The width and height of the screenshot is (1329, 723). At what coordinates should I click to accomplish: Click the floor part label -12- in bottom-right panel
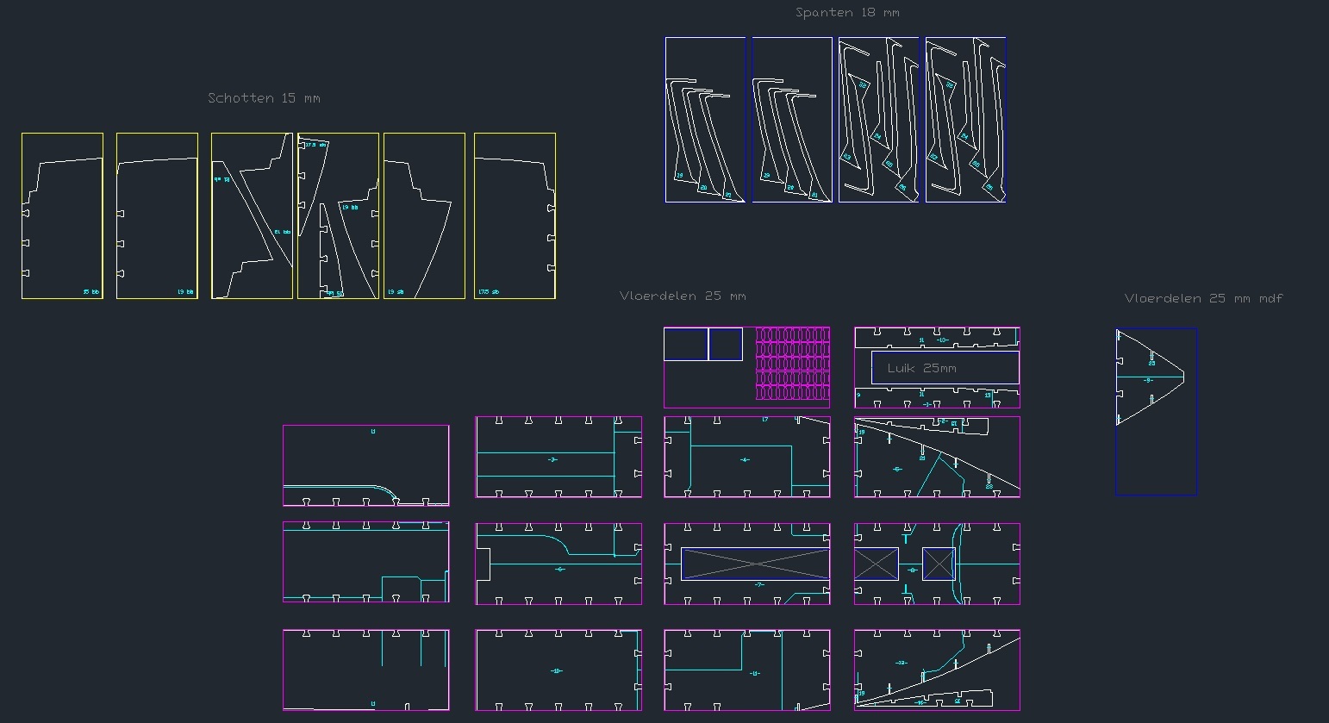point(901,663)
